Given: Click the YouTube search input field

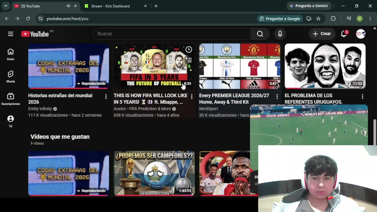Looking at the screenshot, I should pos(172,34).
